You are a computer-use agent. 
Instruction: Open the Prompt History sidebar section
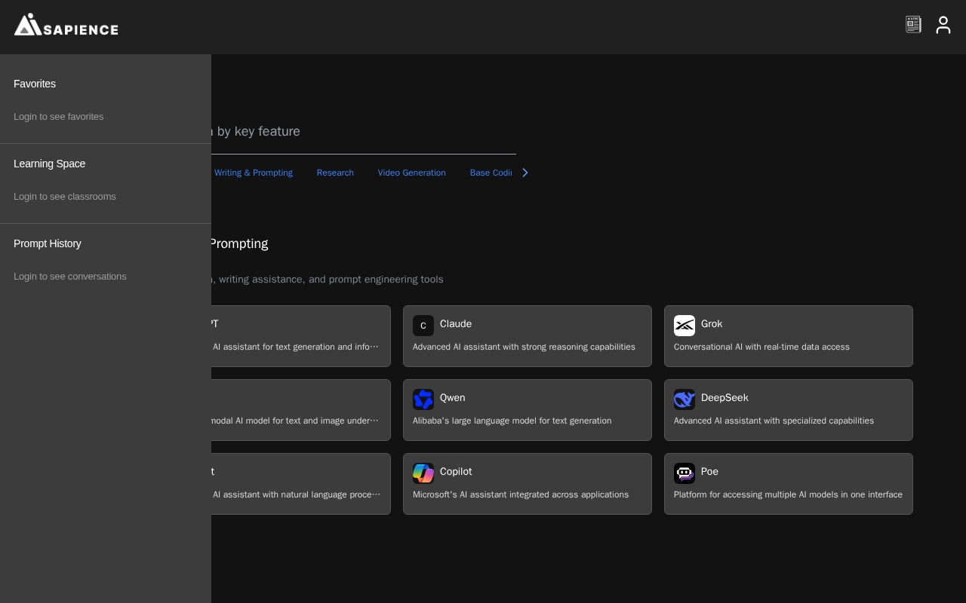(x=48, y=243)
